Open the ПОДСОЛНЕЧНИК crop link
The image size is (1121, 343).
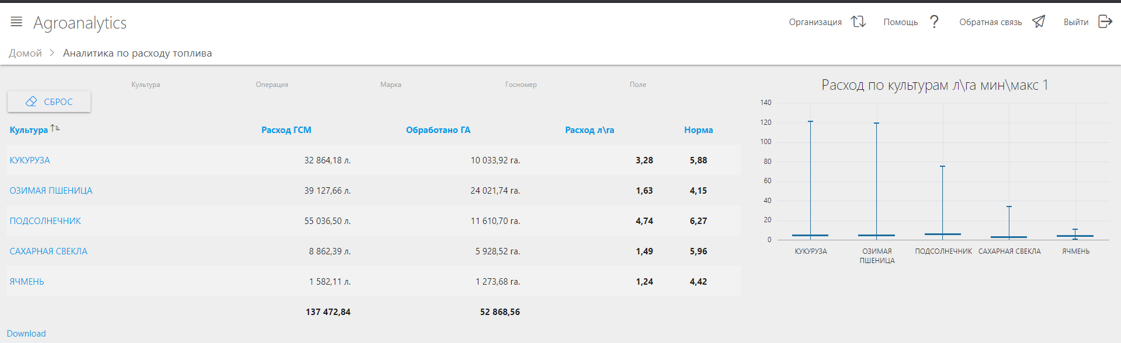pyautogui.click(x=45, y=221)
